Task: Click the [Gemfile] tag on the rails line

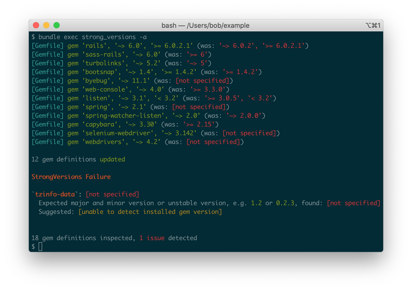Action: click(48, 46)
